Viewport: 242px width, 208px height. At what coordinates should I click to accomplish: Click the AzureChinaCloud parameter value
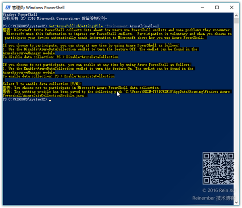[144, 26]
